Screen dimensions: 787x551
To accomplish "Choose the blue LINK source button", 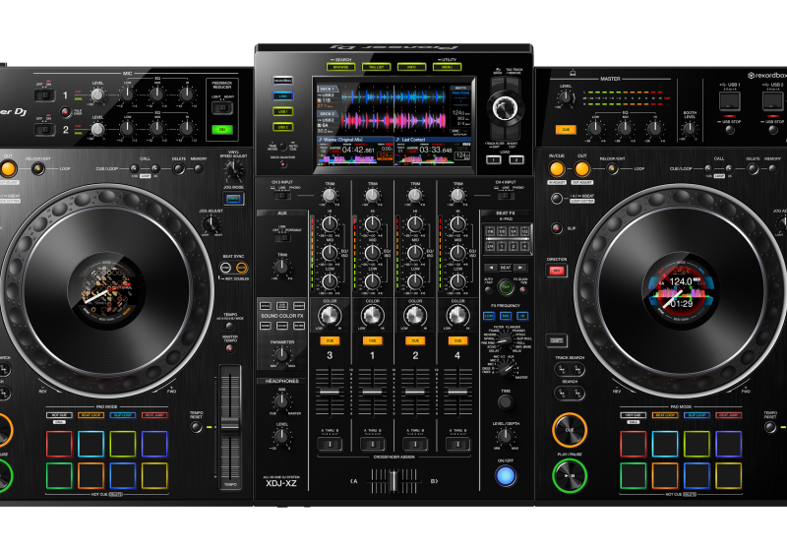I will [x=283, y=95].
